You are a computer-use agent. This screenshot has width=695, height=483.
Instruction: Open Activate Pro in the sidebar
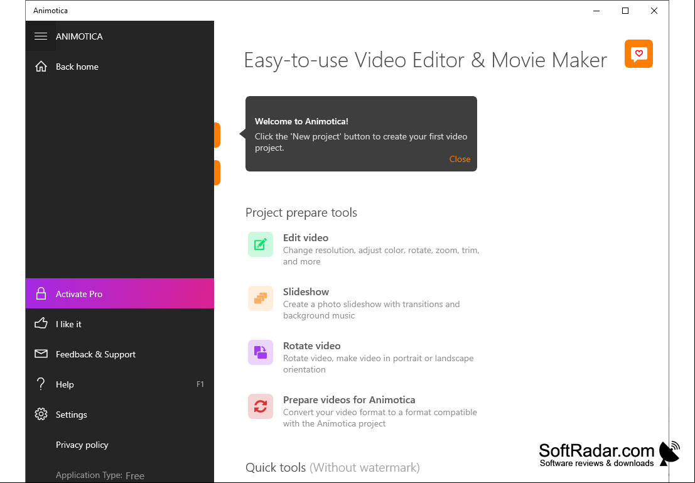[120, 293]
